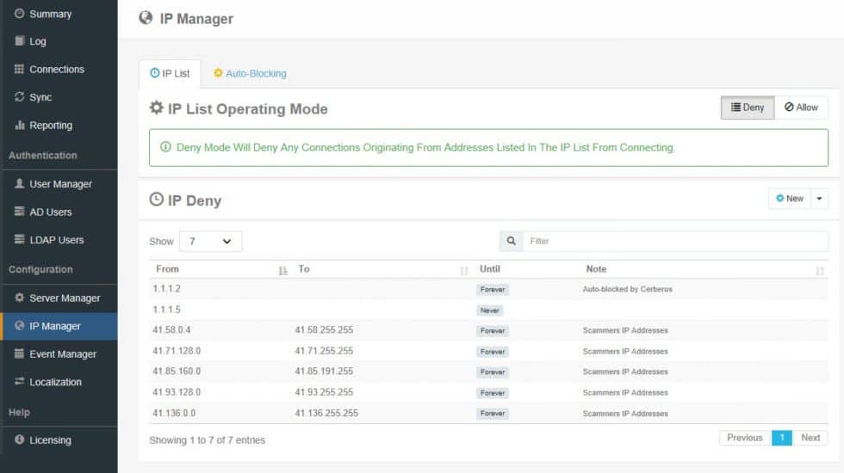The height and width of the screenshot is (473, 844).
Task: Open the Show entries count dropdown
Action: (210, 242)
